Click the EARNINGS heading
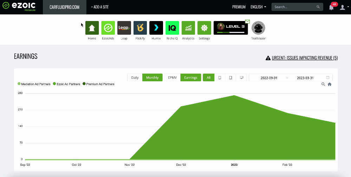The image size is (351, 177). coord(26,56)
